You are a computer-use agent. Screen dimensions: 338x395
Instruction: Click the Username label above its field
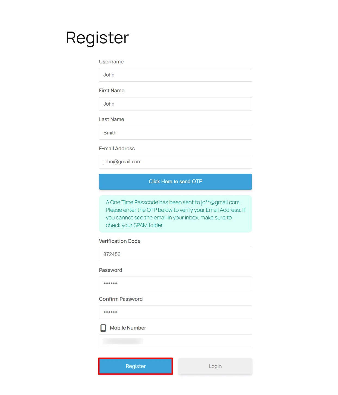[111, 62]
